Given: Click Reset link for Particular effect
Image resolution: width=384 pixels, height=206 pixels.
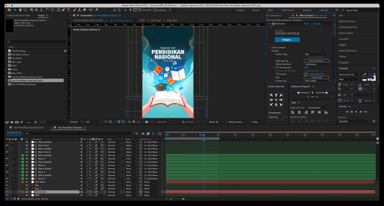Looking at the screenshot, I should tap(306, 24).
